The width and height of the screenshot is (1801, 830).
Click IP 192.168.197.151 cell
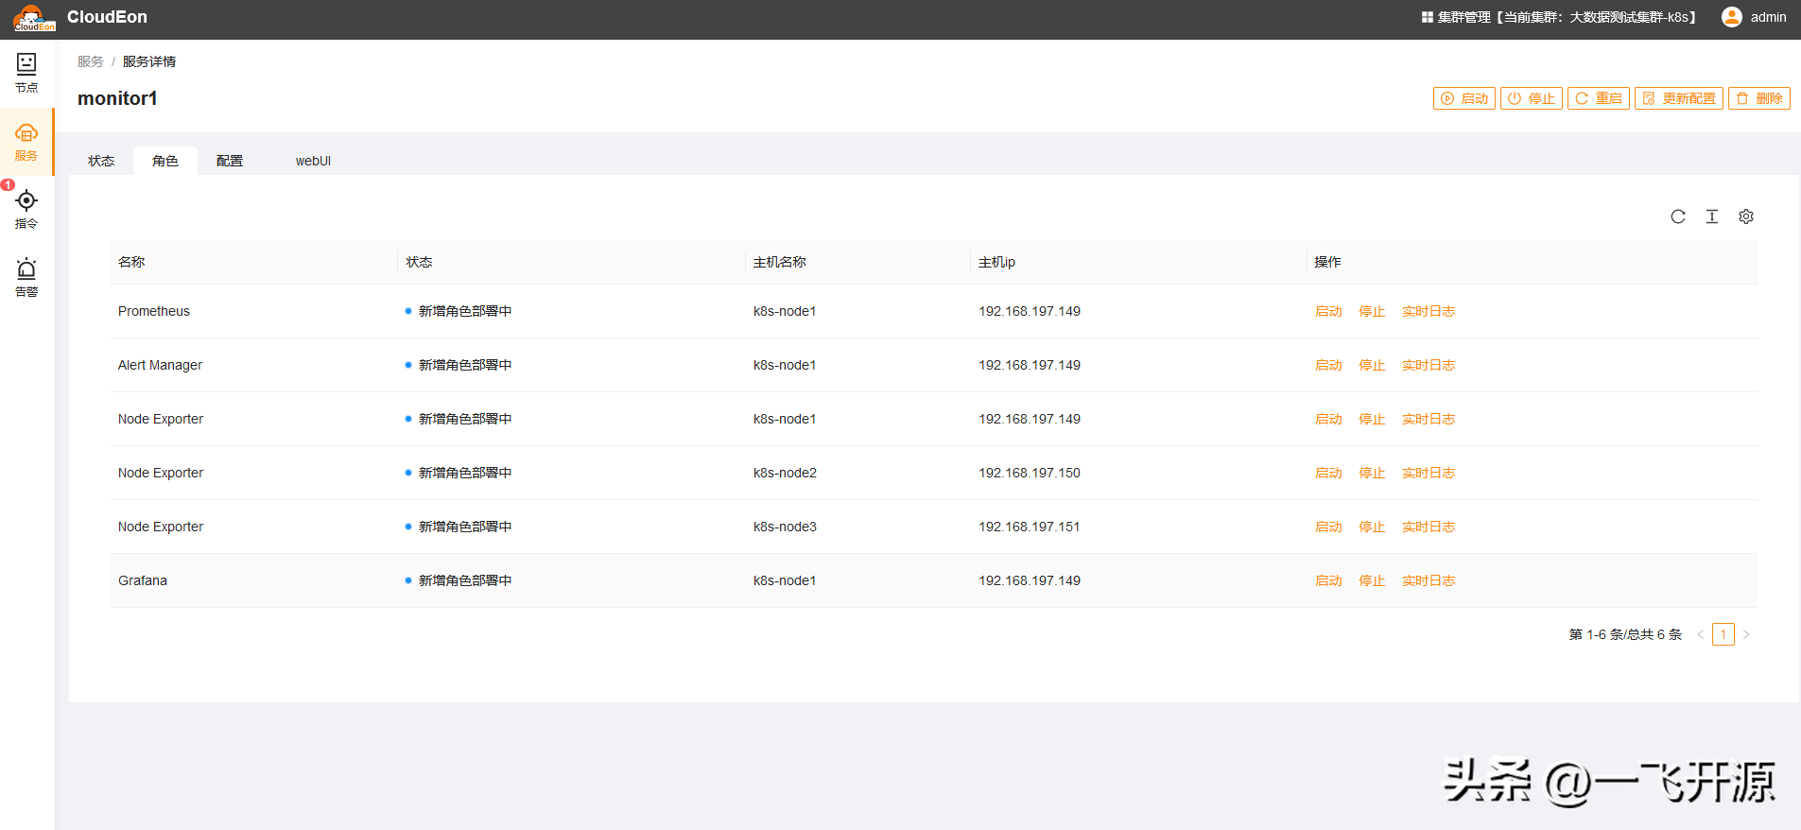click(1030, 527)
